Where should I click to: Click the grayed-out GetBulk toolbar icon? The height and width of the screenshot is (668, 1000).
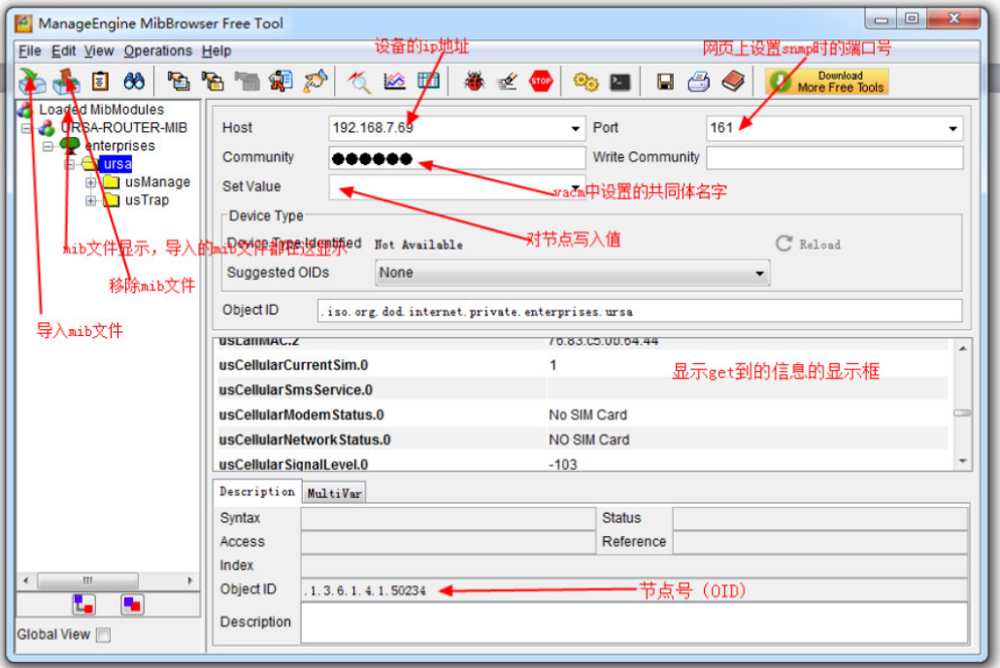tap(247, 81)
